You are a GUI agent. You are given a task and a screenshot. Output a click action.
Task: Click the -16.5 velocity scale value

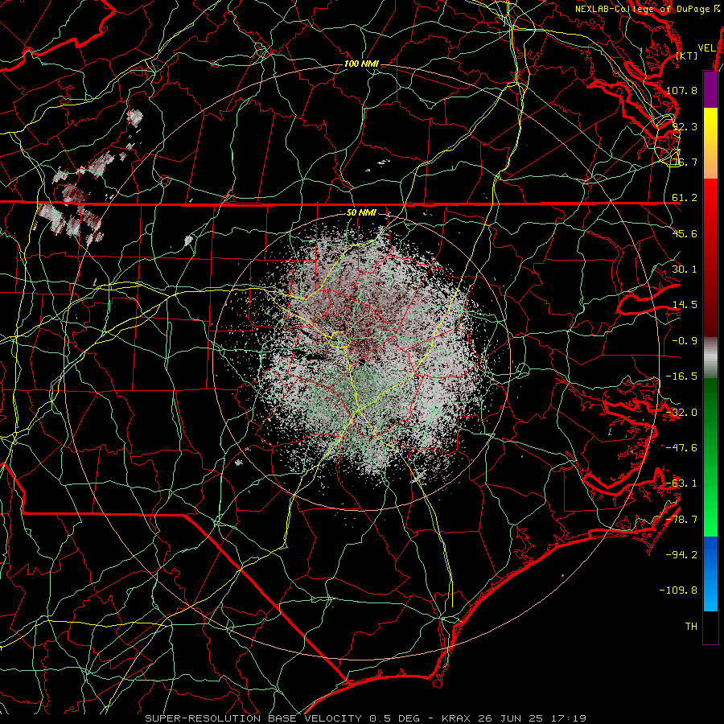pos(681,376)
